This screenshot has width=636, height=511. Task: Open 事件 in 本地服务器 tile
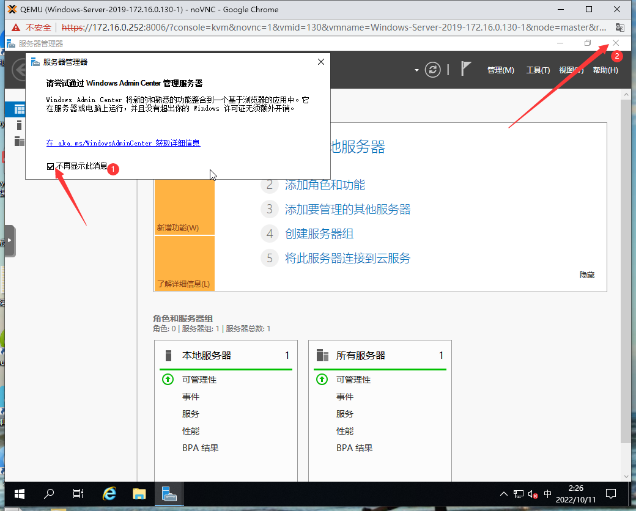(x=191, y=397)
